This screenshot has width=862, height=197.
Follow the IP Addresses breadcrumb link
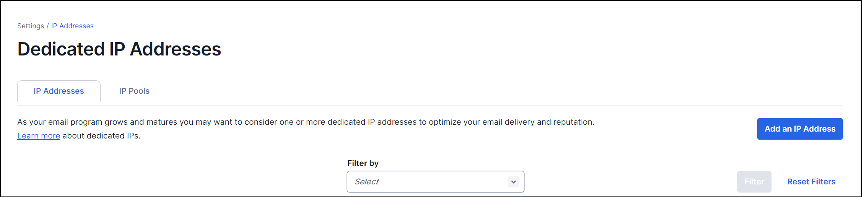[x=72, y=26]
